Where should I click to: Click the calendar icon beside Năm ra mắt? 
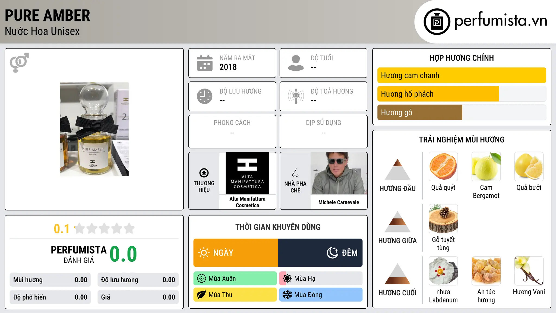[205, 63]
